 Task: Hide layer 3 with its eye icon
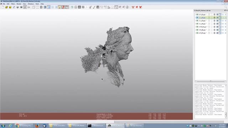click(x=197, y=24)
